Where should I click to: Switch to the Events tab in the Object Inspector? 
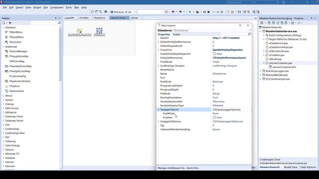(x=176, y=34)
